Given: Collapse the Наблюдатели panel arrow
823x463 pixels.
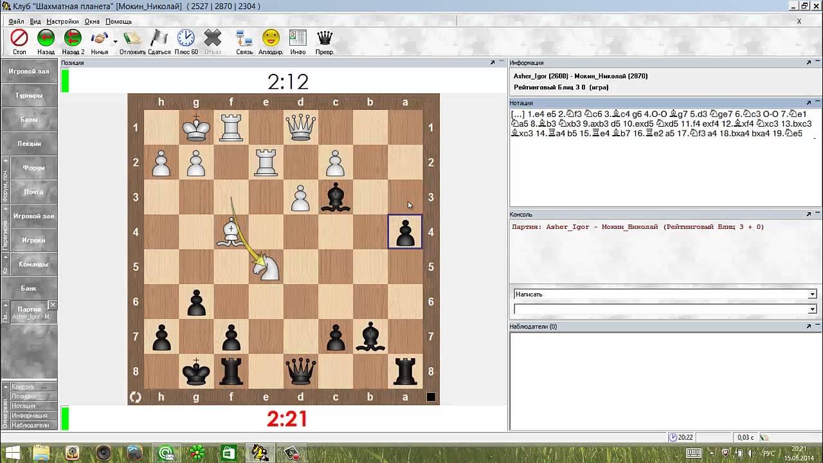Looking at the screenshot, I should (809, 326).
